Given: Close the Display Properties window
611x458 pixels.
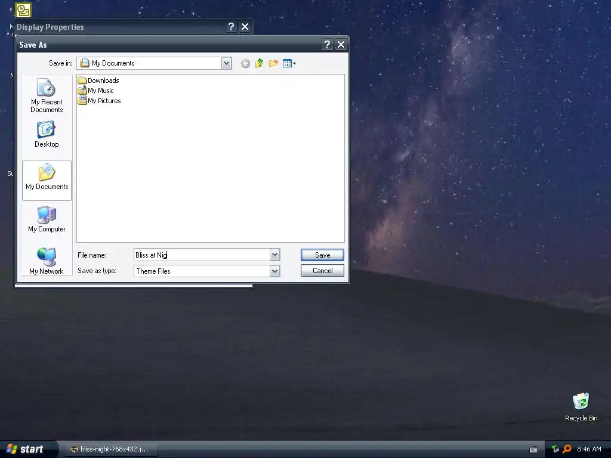Looking at the screenshot, I should pos(245,26).
